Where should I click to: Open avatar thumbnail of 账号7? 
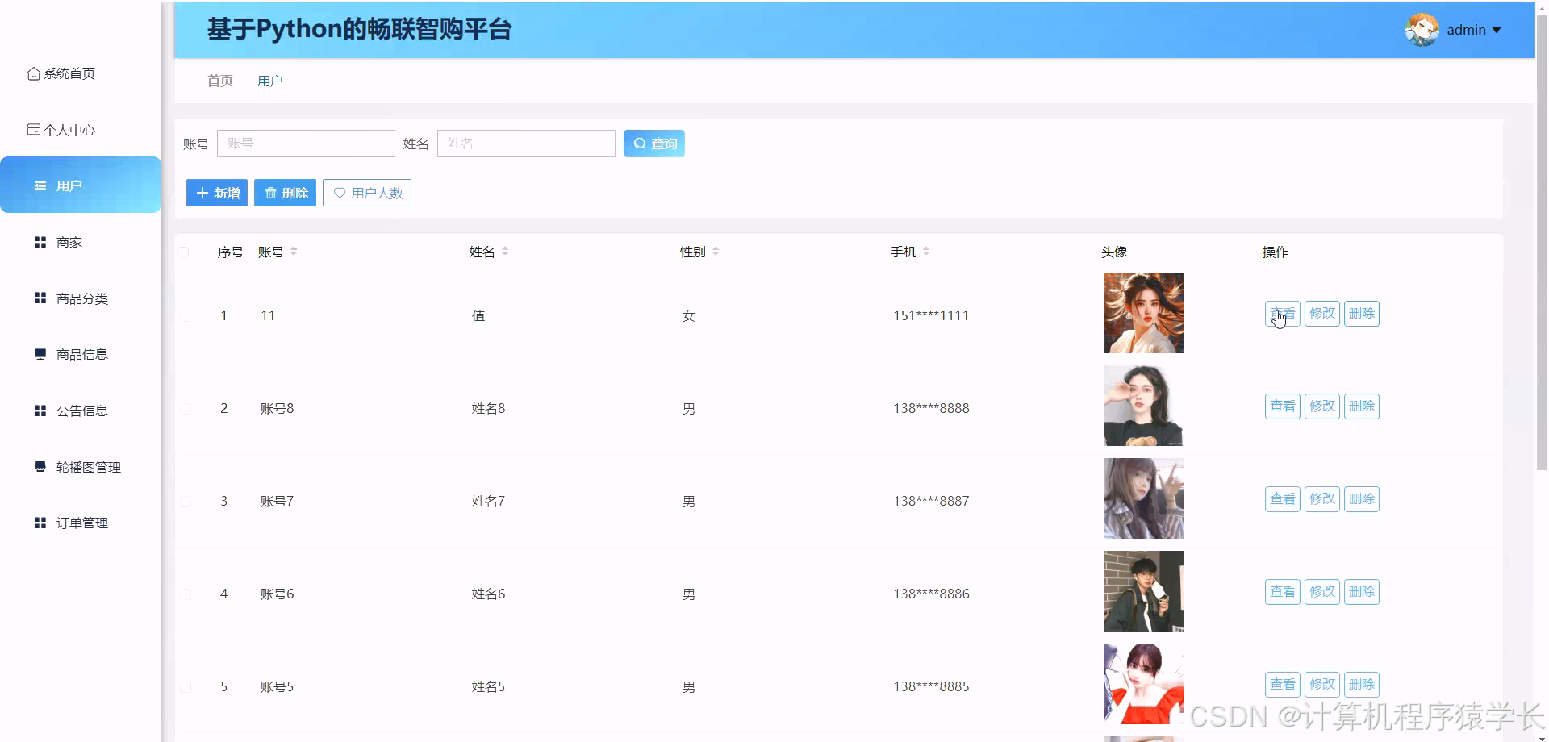click(1144, 498)
